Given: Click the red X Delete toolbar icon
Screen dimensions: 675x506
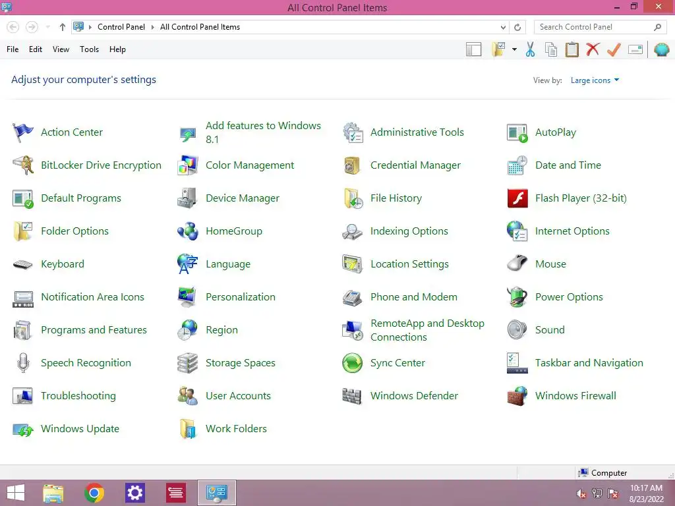Looking at the screenshot, I should (593, 49).
